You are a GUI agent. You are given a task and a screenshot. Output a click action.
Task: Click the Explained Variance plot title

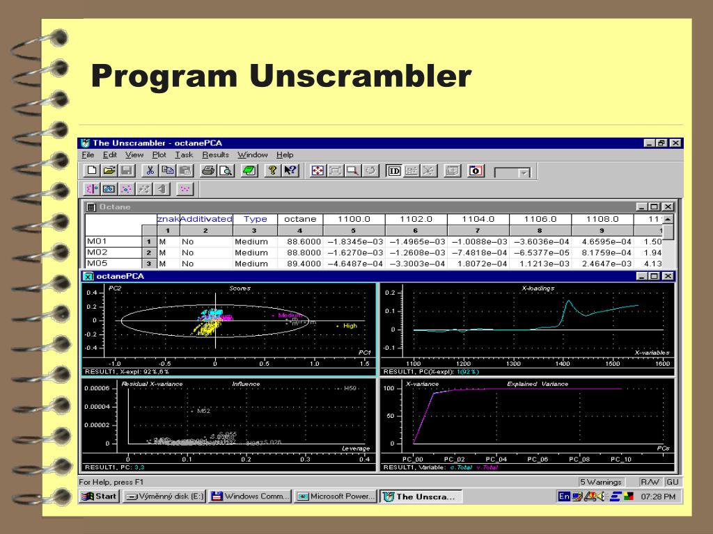538,384
